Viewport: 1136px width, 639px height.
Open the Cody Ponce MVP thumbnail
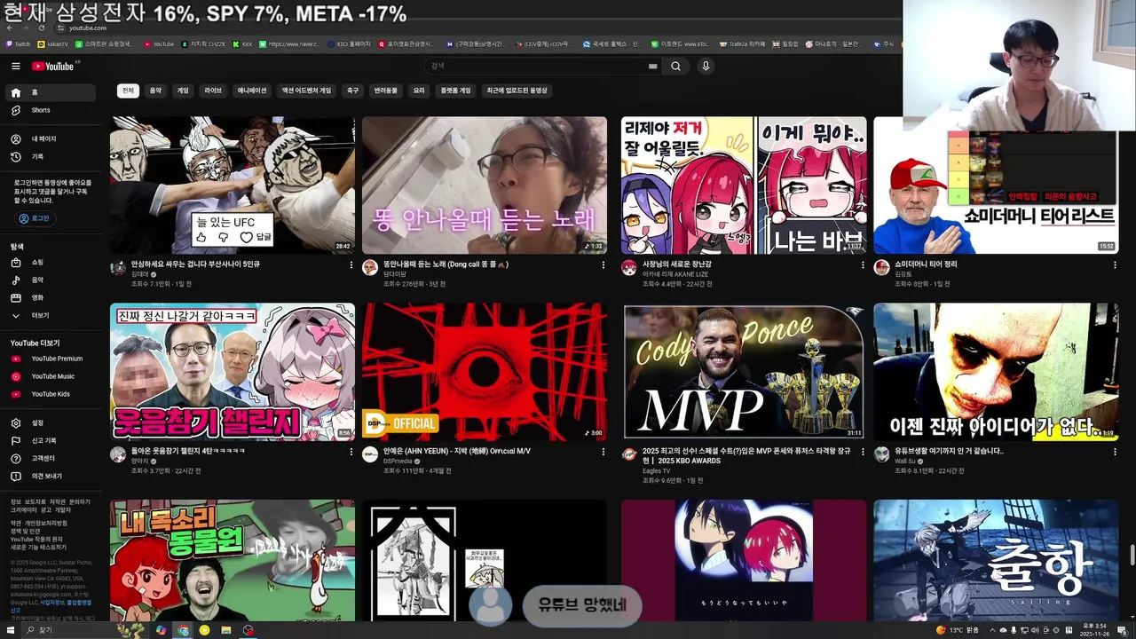point(744,372)
